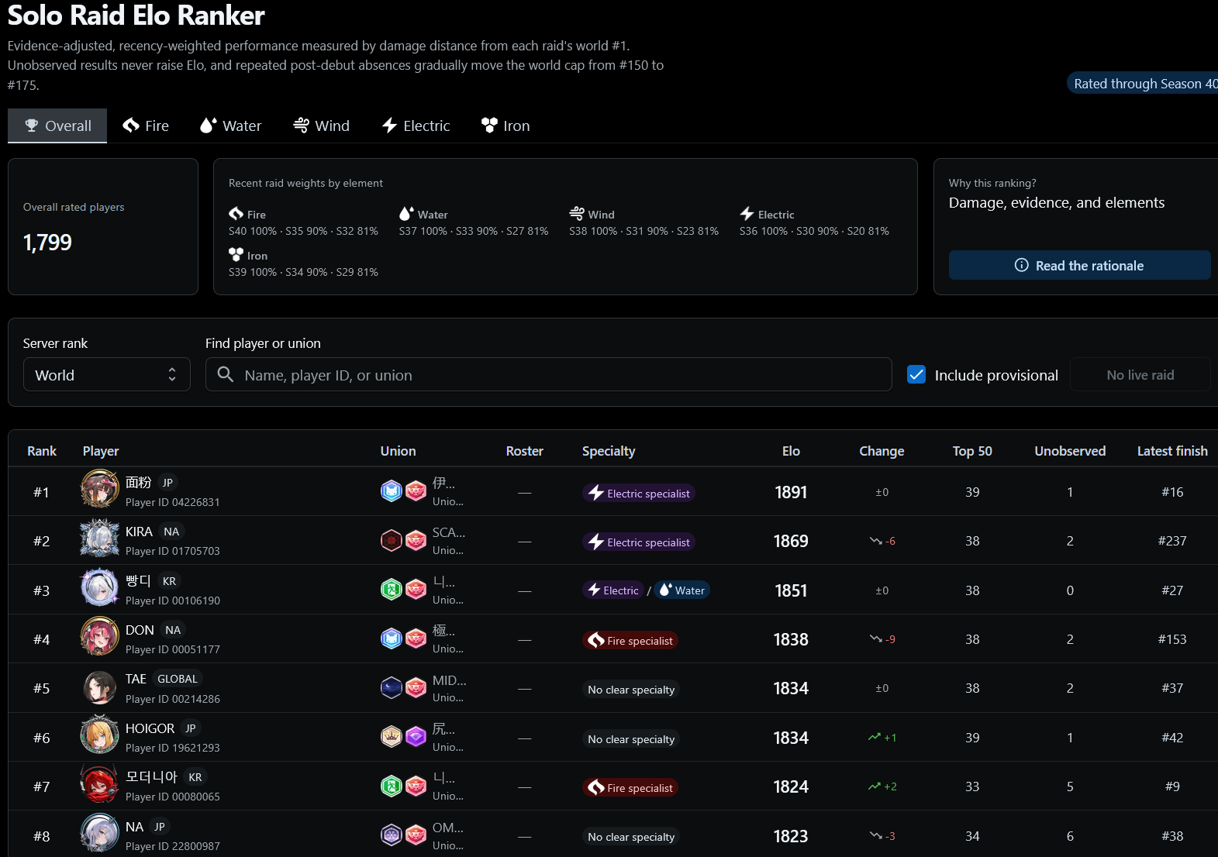
Task: Open the Overall ranking tab
Action: pyautogui.click(x=57, y=126)
